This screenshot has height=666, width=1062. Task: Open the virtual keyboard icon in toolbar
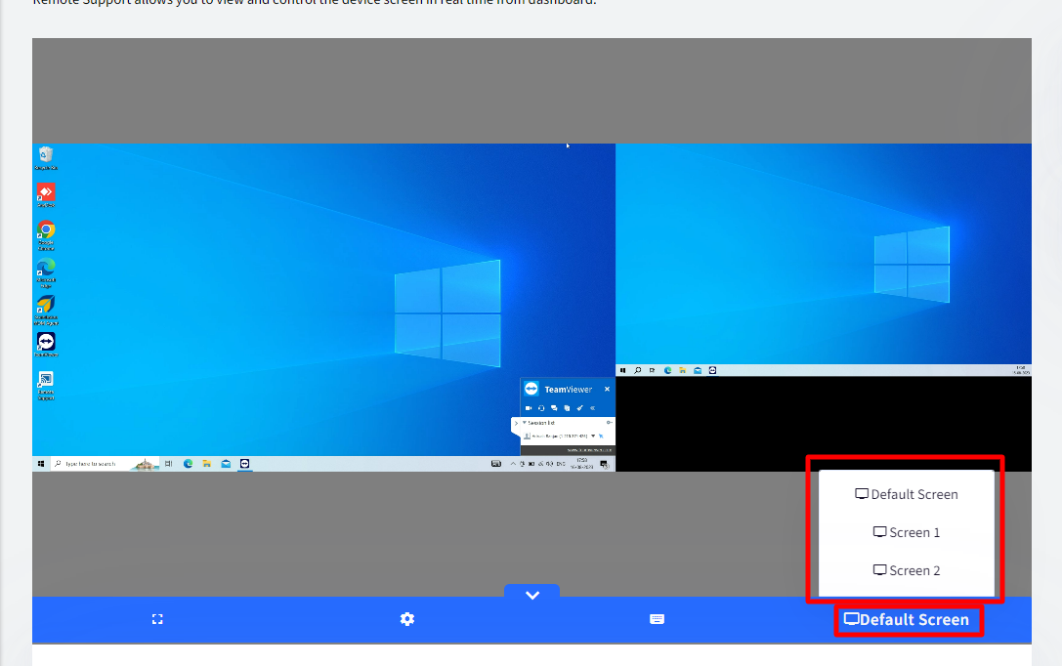pos(657,619)
